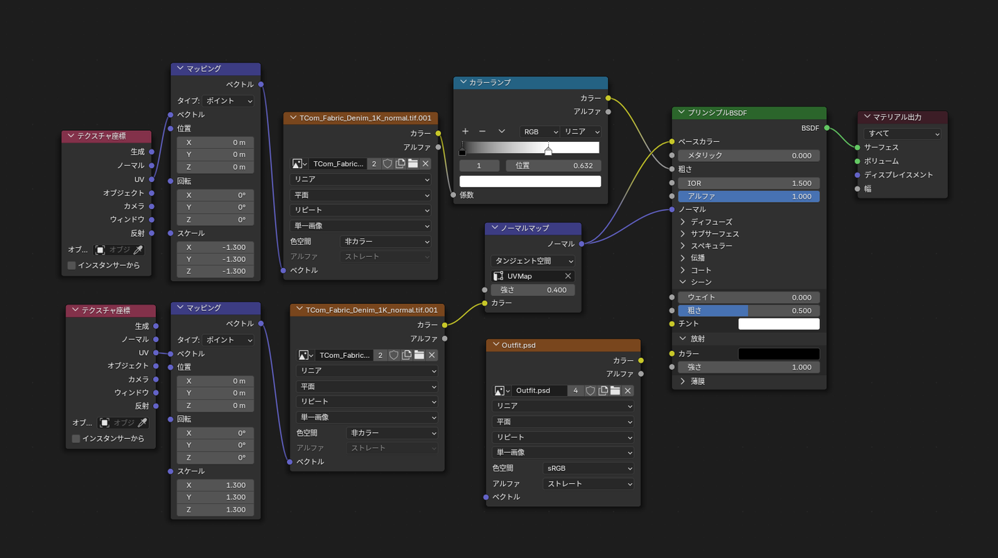Open the リニア interpolation dropdown in カラーランプ

click(581, 132)
